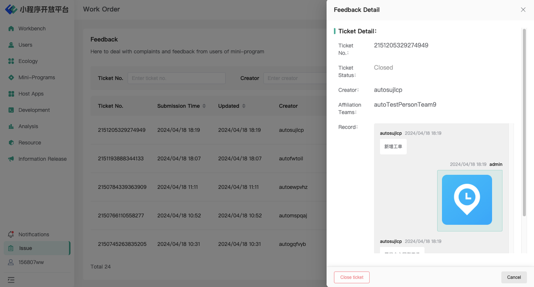Click the Notifications bell icon
Viewport: 534px width, 287px height.
pos(11,234)
